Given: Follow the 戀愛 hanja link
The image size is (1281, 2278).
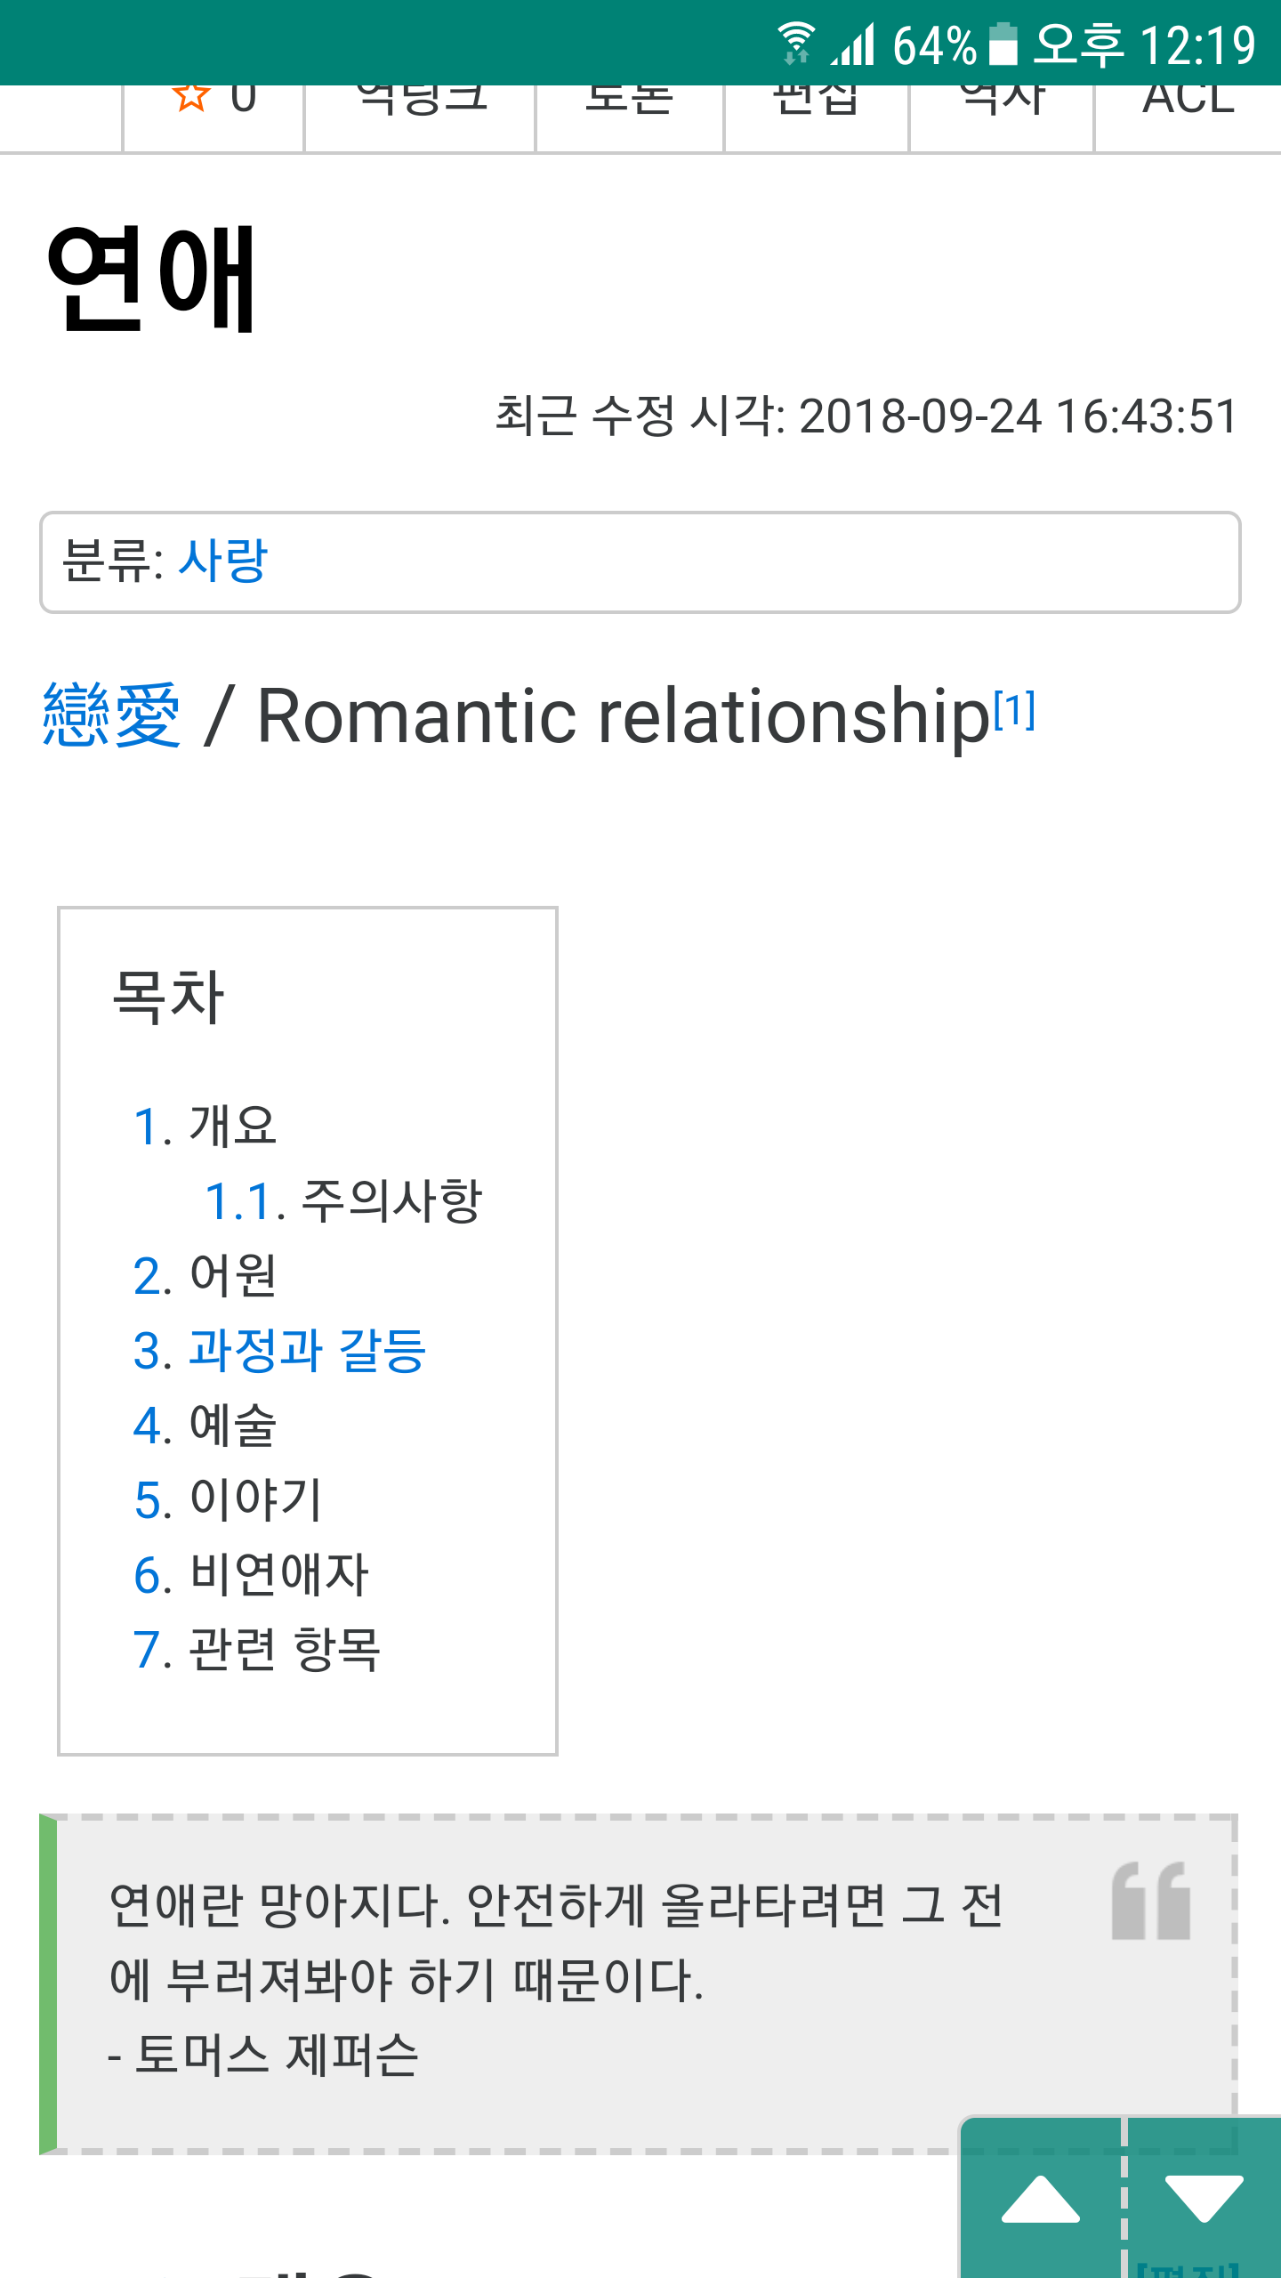Looking at the screenshot, I should 112,715.
